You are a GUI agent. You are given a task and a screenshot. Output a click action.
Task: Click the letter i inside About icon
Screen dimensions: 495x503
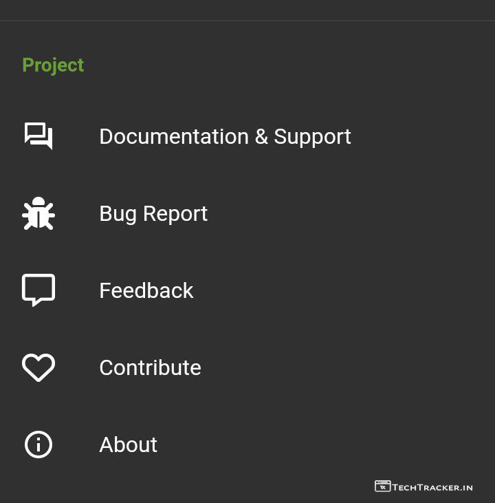pyautogui.click(x=38, y=445)
